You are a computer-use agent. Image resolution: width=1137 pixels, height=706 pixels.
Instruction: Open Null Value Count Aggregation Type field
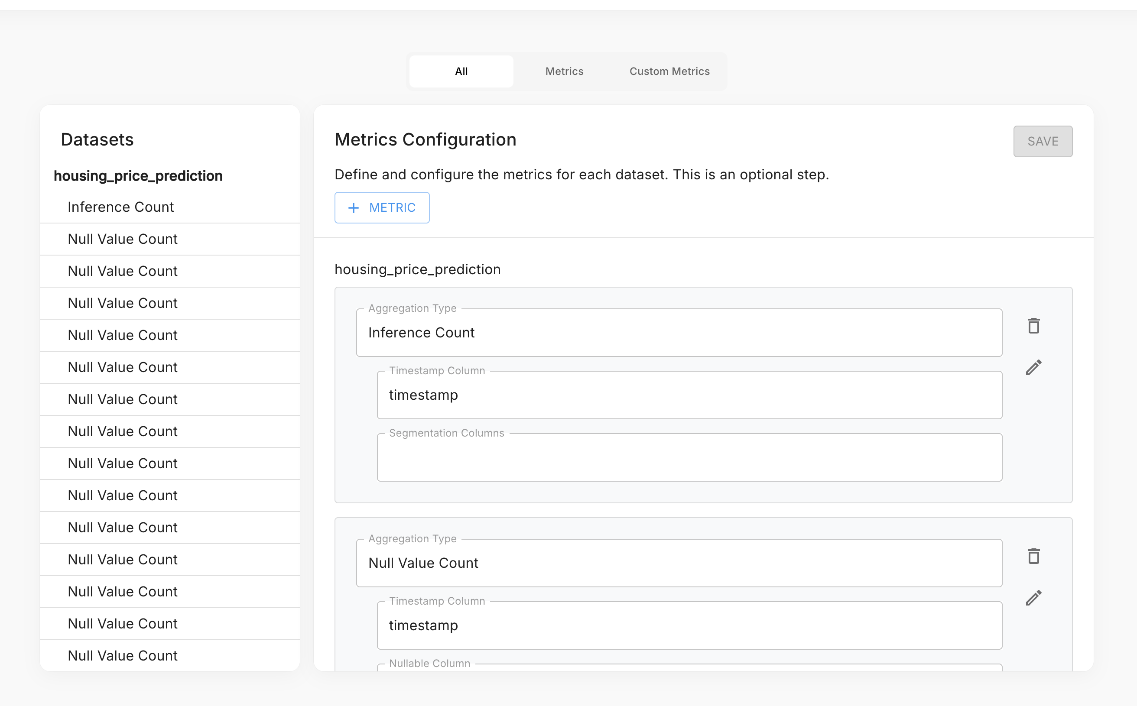pos(679,563)
